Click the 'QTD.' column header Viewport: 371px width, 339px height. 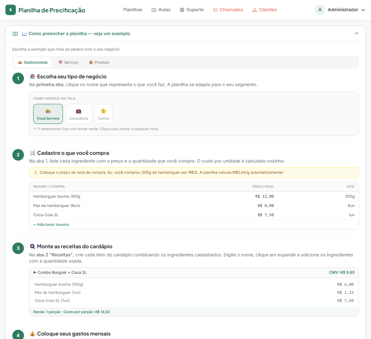click(351, 186)
